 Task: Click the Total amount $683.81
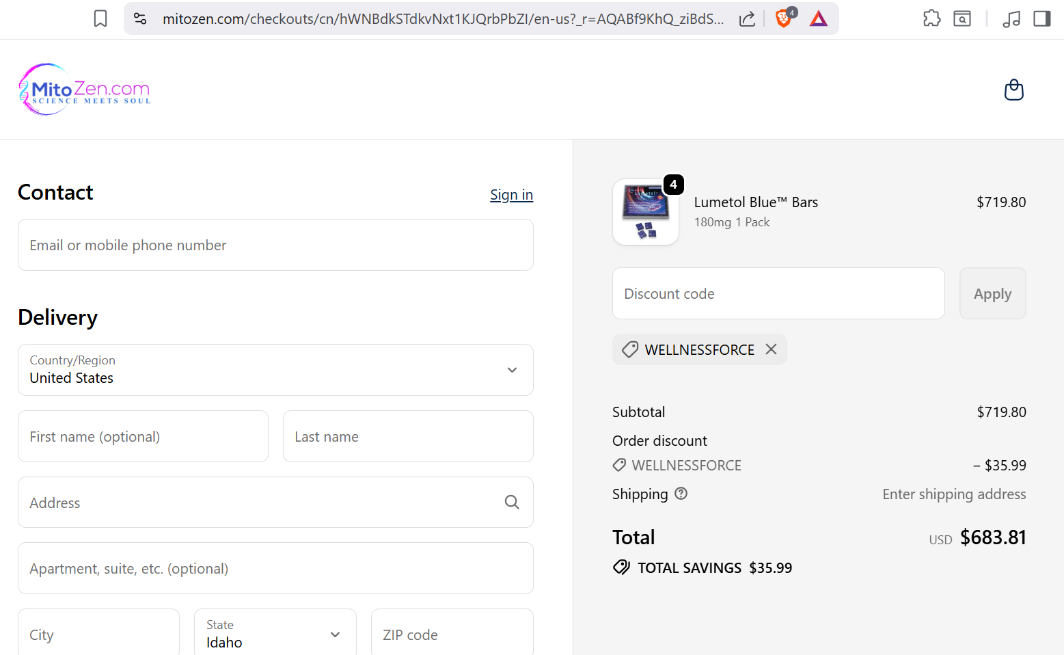tap(993, 537)
